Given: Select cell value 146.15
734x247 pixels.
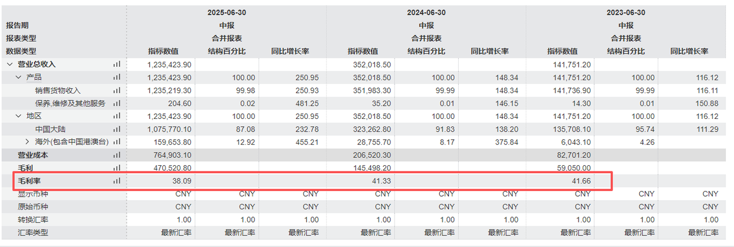Looking at the screenshot, I should click(x=506, y=103).
